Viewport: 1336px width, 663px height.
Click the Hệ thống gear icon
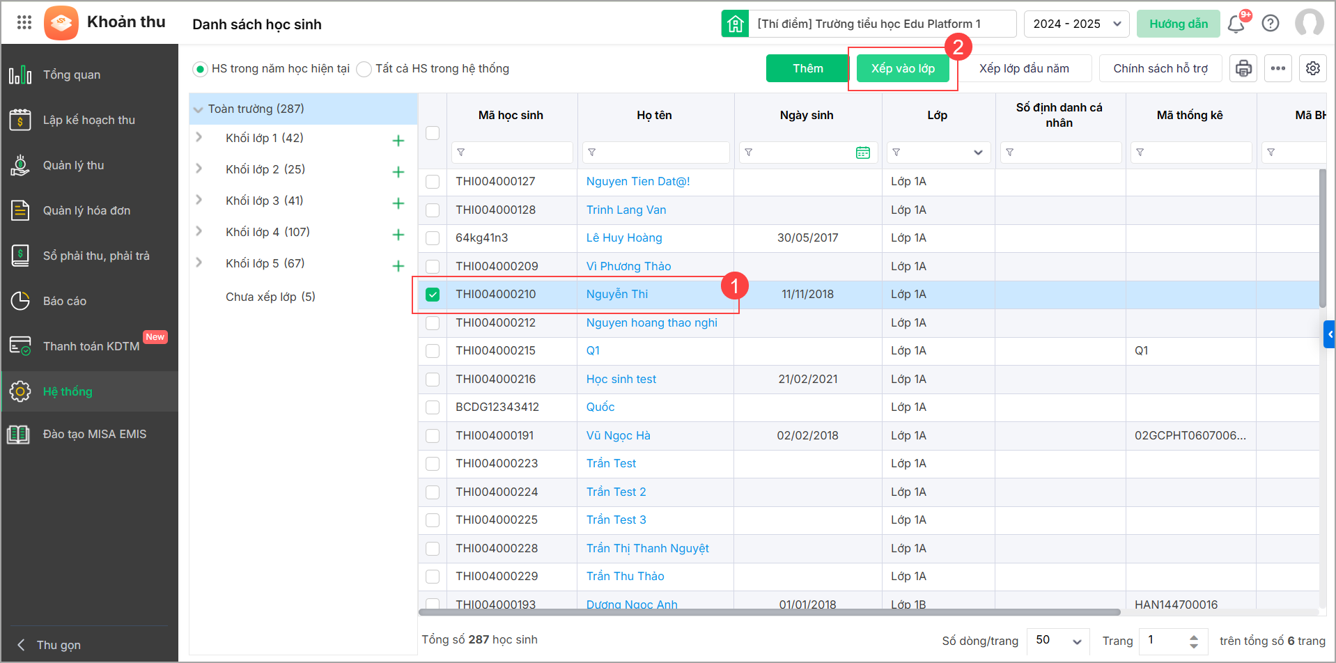click(x=20, y=391)
